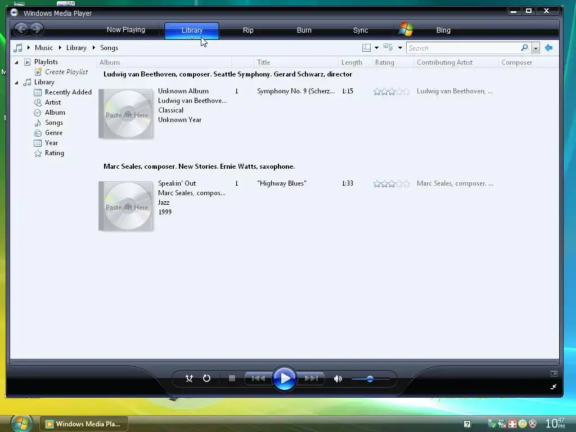
Task: Click the full-screen view icon above compact mode
Action: point(554,374)
